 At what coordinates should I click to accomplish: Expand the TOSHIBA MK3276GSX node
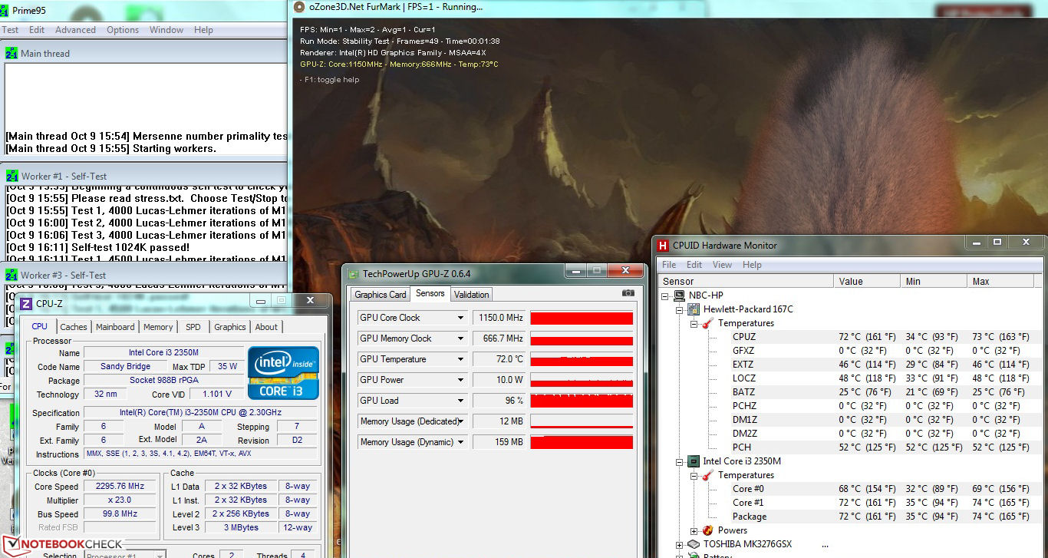click(x=680, y=545)
